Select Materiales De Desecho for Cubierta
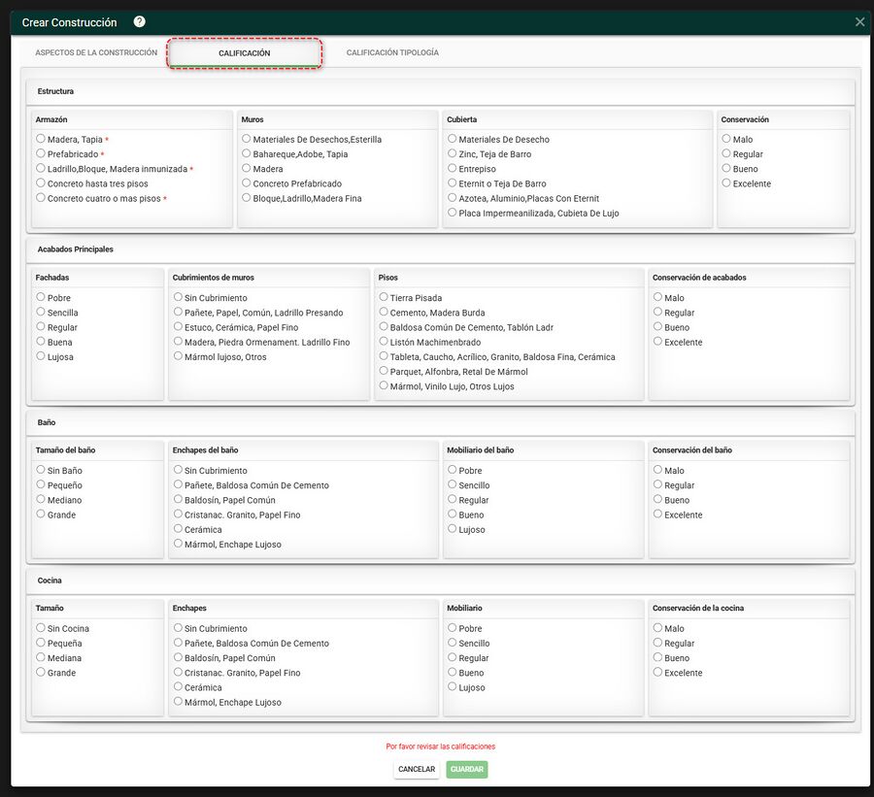Viewport: 874px width, 797px height. (452, 138)
